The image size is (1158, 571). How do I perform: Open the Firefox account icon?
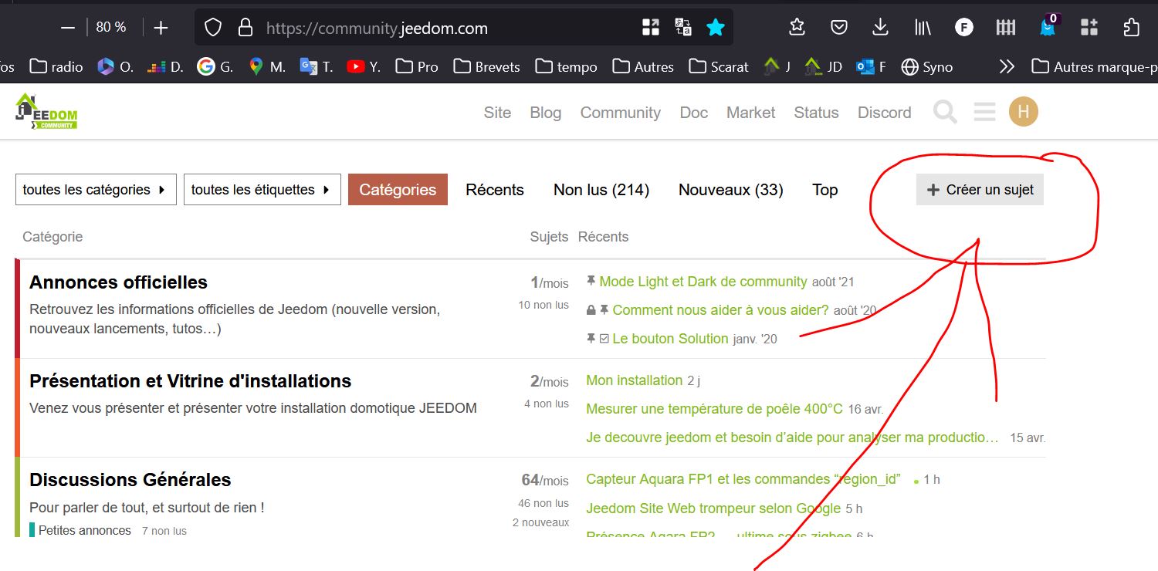tap(963, 26)
